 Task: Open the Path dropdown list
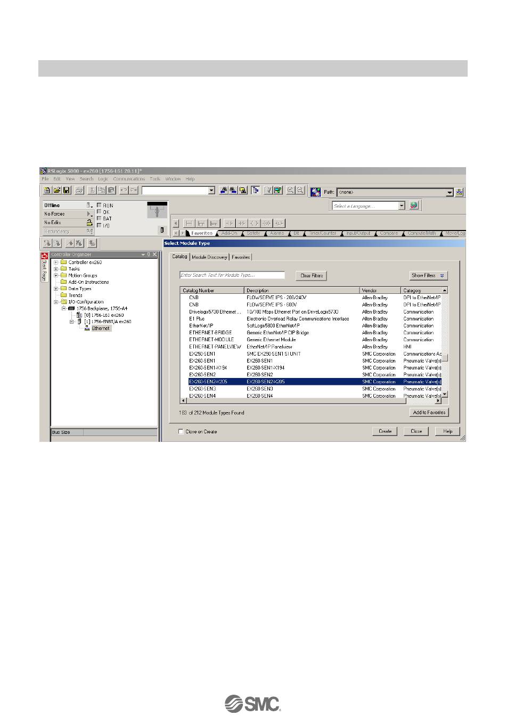(x=450, y=192)
